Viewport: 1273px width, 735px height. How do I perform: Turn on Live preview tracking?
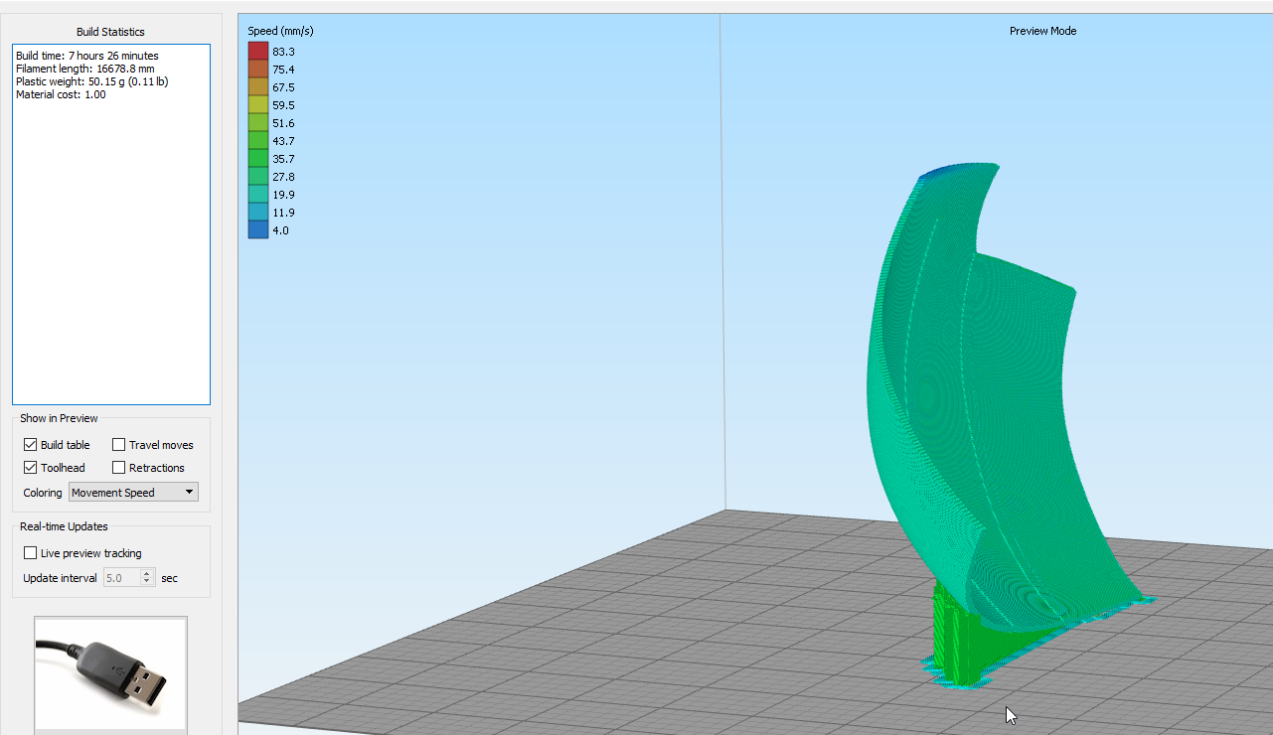[x=30, y=553]
